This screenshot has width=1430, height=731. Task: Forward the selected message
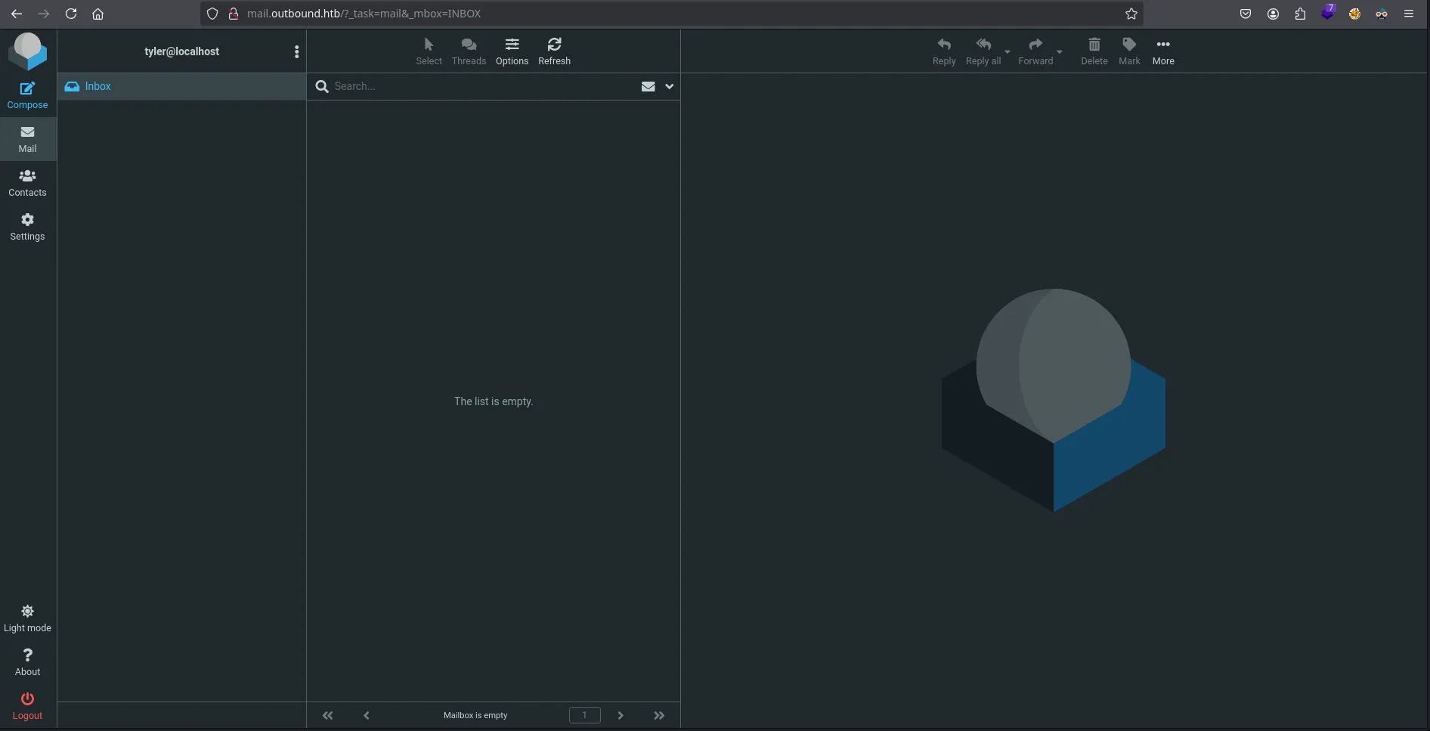click(x=1035, y=51)
